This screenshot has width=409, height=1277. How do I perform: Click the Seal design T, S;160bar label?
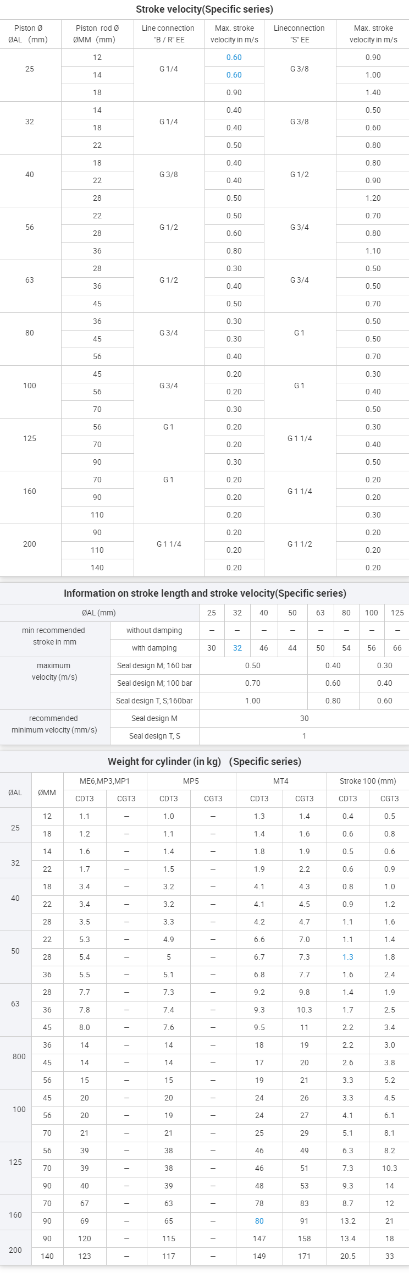[x=154, y=701]
